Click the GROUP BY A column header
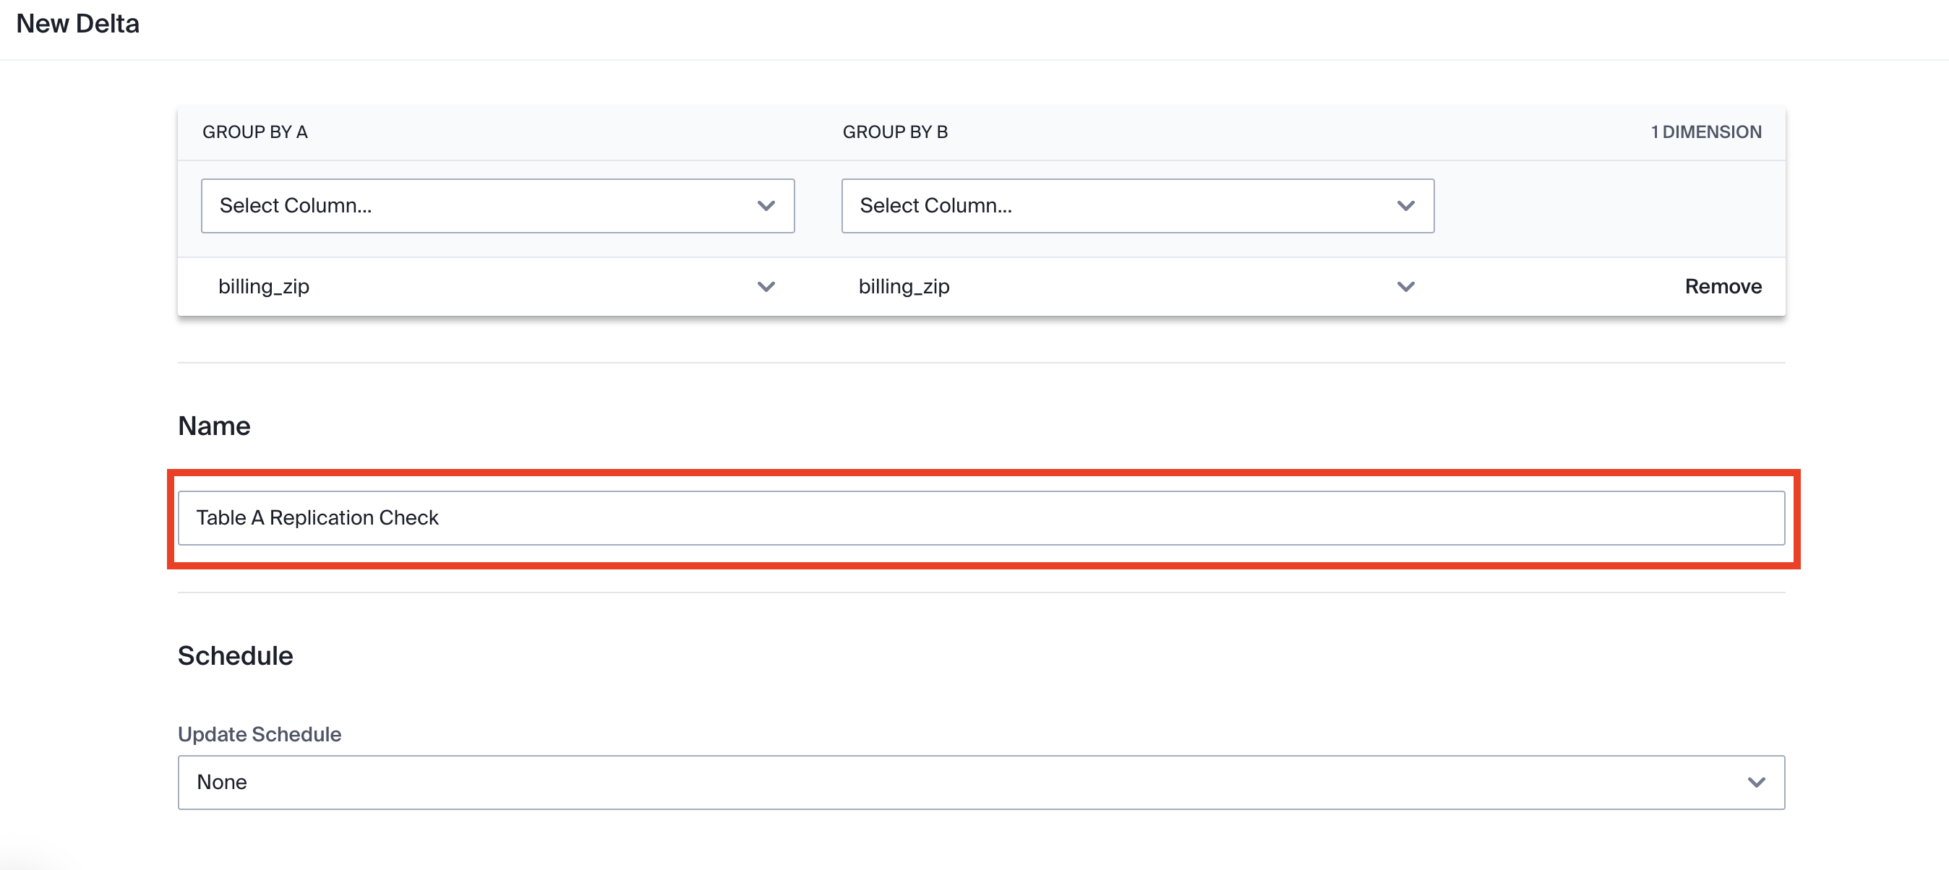 pyautogui.click(x=255, y=132)
